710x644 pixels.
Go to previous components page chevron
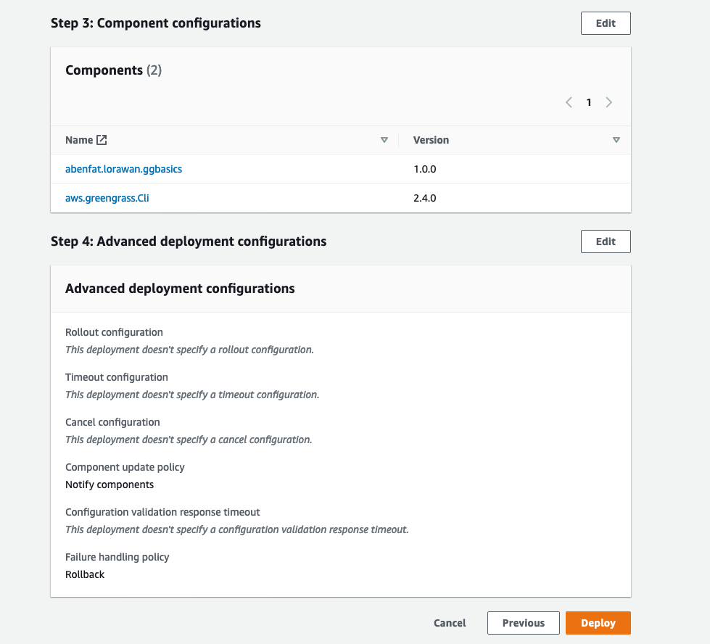point(569,102)
